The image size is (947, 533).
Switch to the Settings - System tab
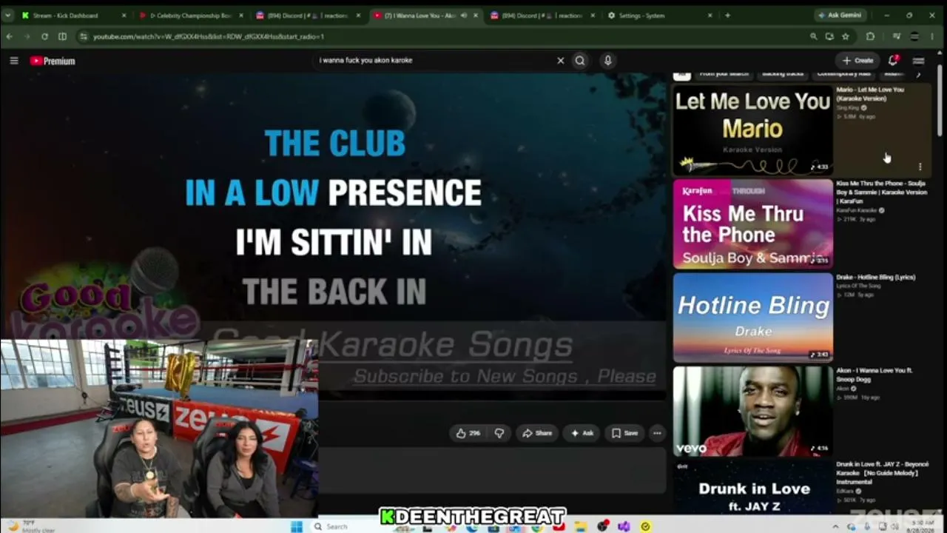tap(658, 16)
